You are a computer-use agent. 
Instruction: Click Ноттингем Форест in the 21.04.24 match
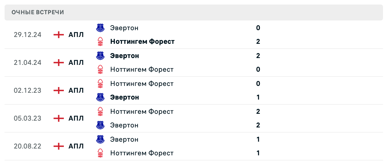pyautogui.click(x=142, y=69)
